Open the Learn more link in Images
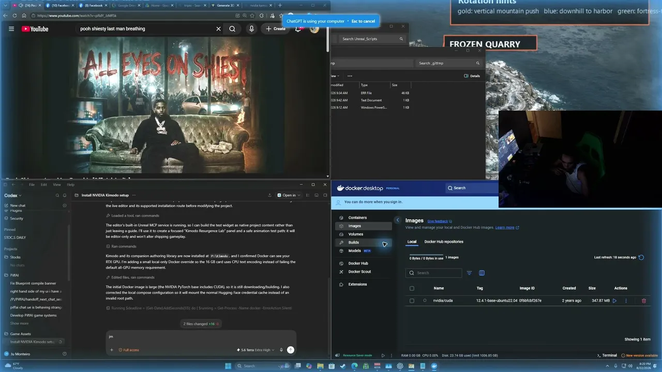 coord(507,227)
